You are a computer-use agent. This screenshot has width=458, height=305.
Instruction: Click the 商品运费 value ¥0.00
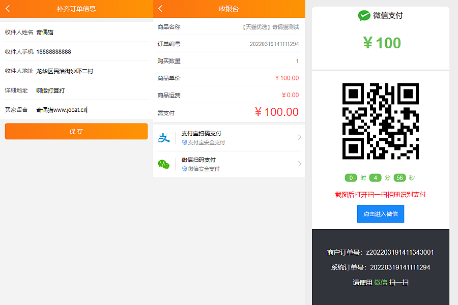tap(291, 95)
